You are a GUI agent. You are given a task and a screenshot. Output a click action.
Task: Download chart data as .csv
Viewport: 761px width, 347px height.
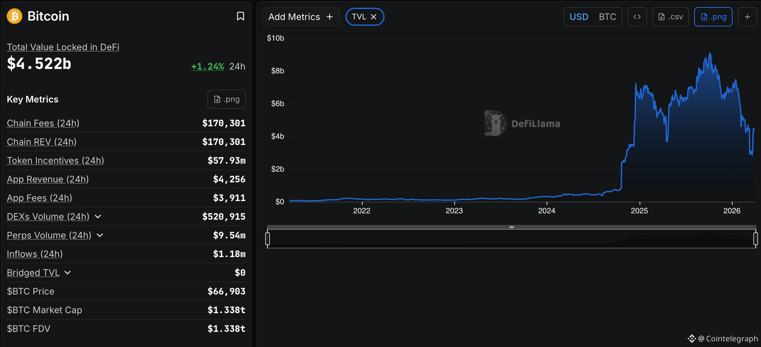coord(671,16)
